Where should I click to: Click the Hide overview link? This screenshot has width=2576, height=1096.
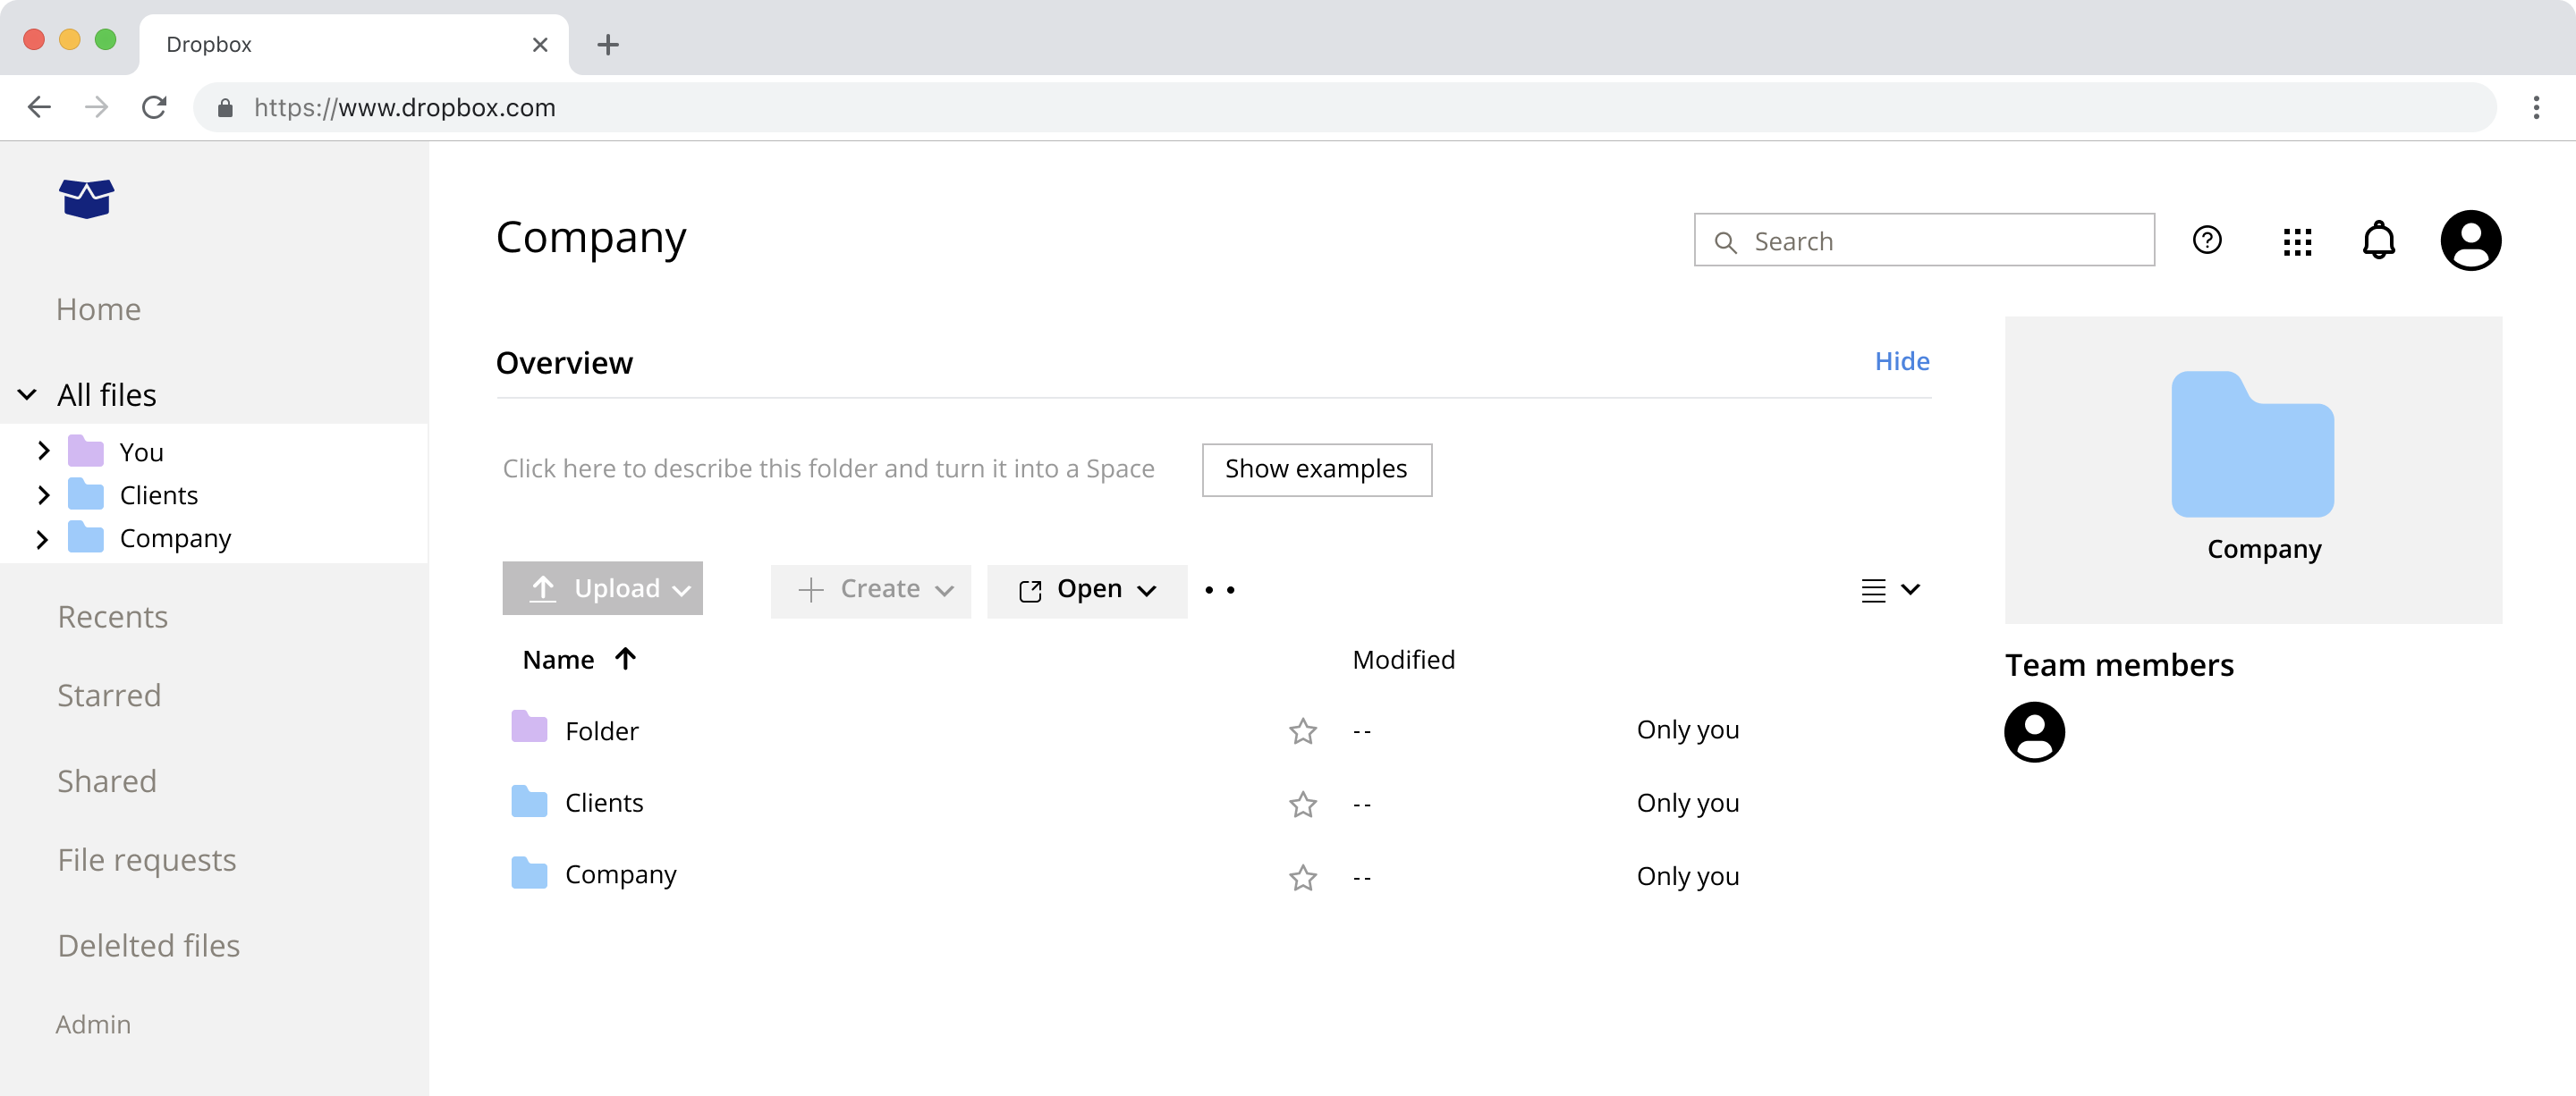pyautogui.click(x=1901, y=360)
